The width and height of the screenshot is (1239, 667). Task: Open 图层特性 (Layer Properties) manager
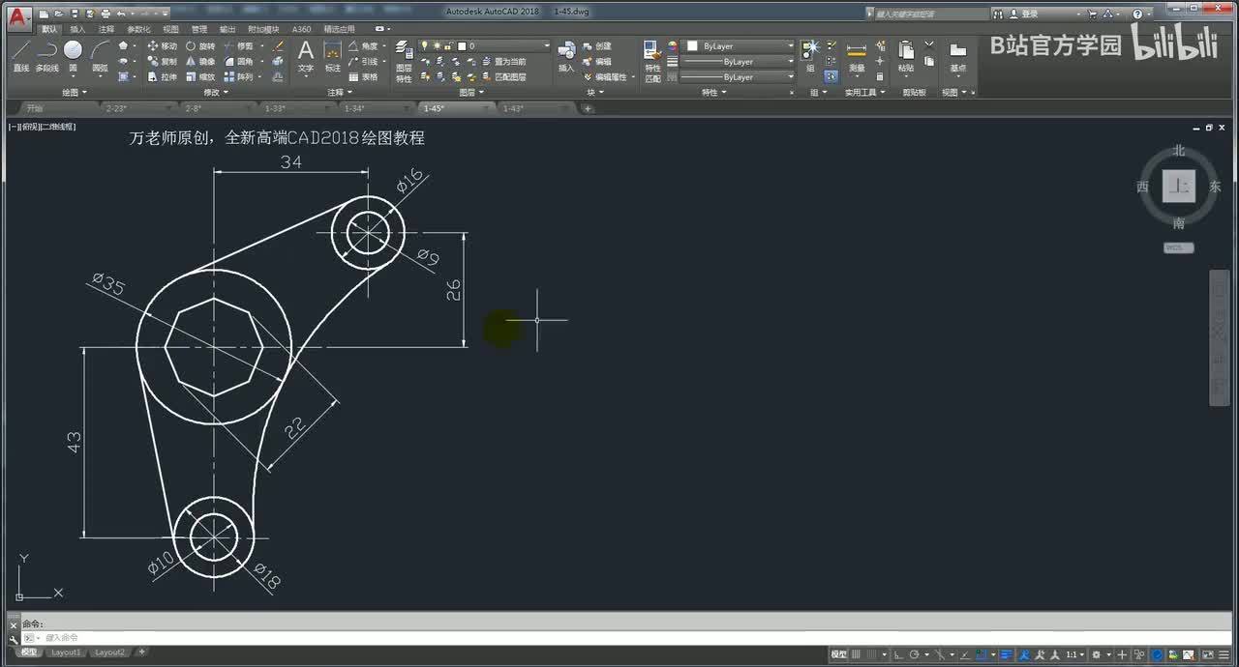[x=404, y=60]
